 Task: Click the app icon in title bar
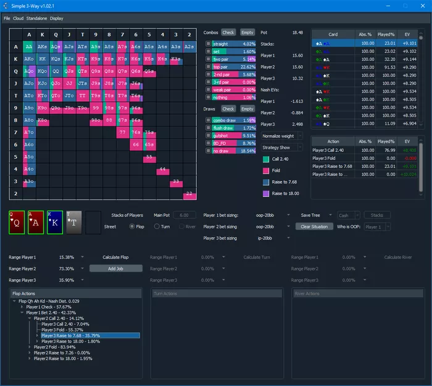pyautogui.click(x=6, y=6)
